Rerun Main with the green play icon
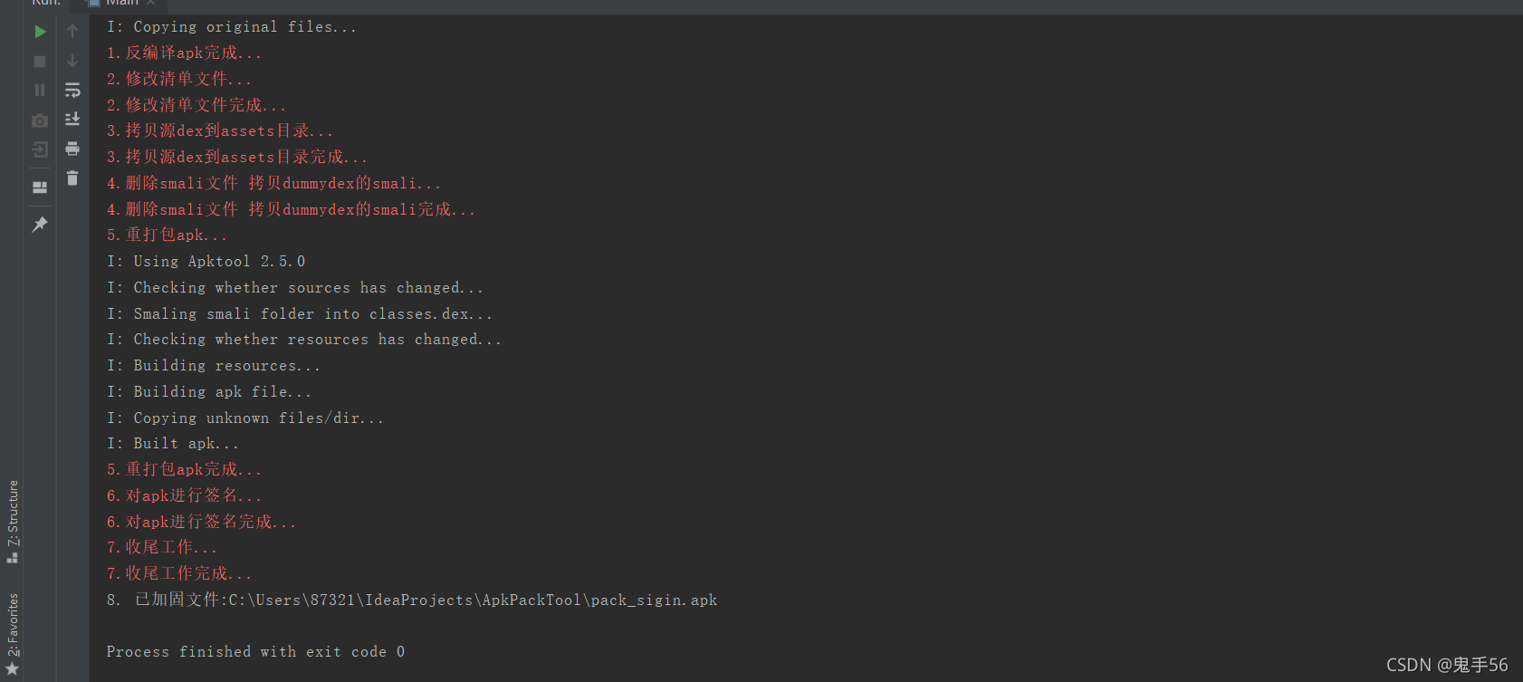The width and height of the screenshot is (1523, 682). coord(40,32)
